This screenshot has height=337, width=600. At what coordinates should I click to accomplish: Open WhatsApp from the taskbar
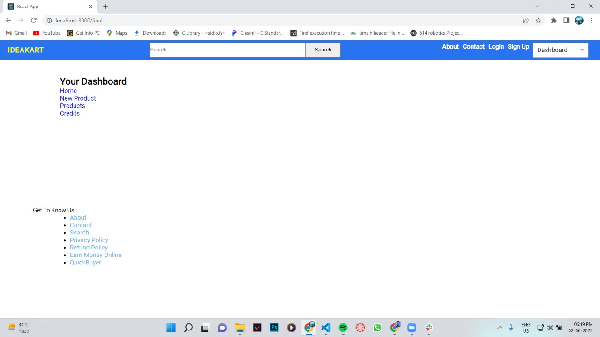(x=377, y=327)
